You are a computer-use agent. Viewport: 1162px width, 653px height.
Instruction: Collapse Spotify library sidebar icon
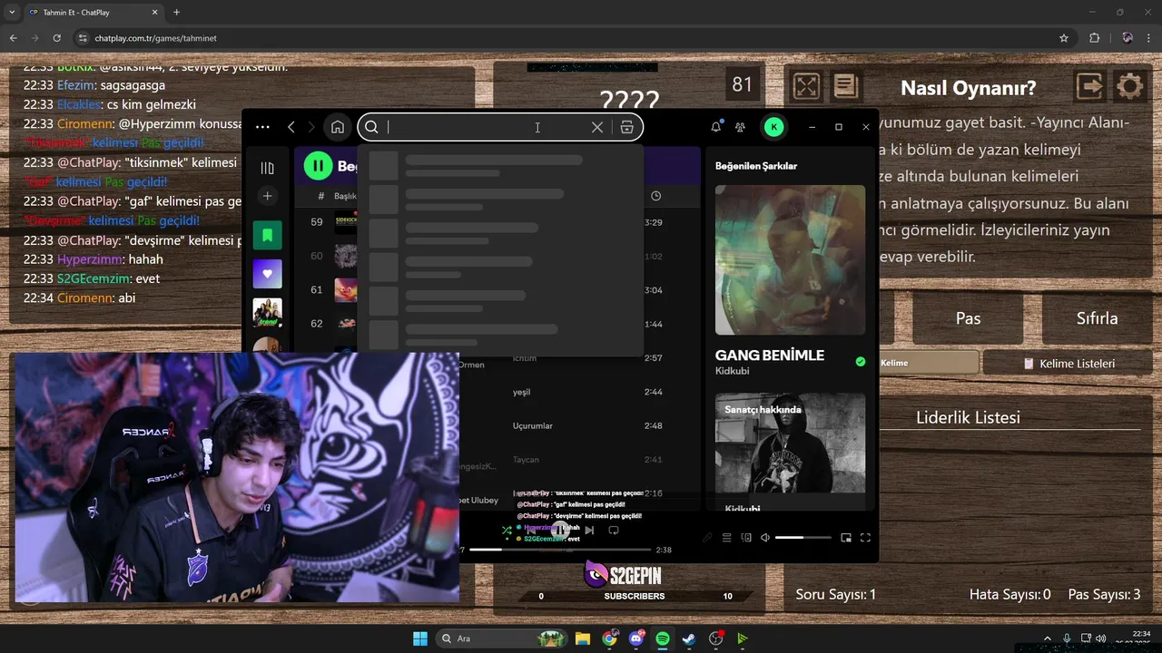pos(267,168)
